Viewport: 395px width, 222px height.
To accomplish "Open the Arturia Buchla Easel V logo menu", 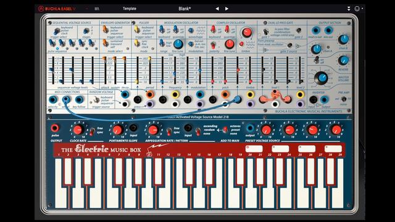I will click(x=57, y=9).
